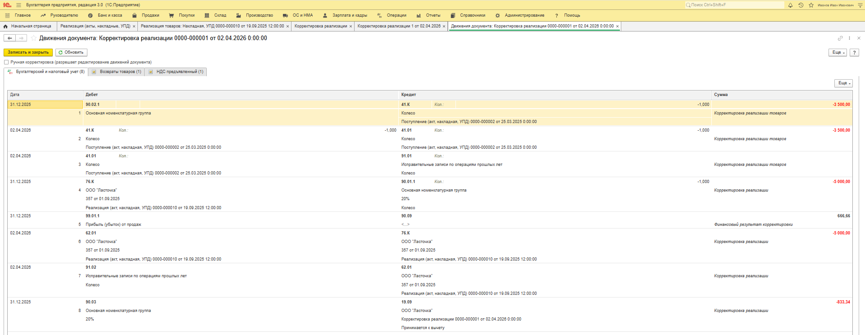Copy link using the chain icon

point(840,38)
